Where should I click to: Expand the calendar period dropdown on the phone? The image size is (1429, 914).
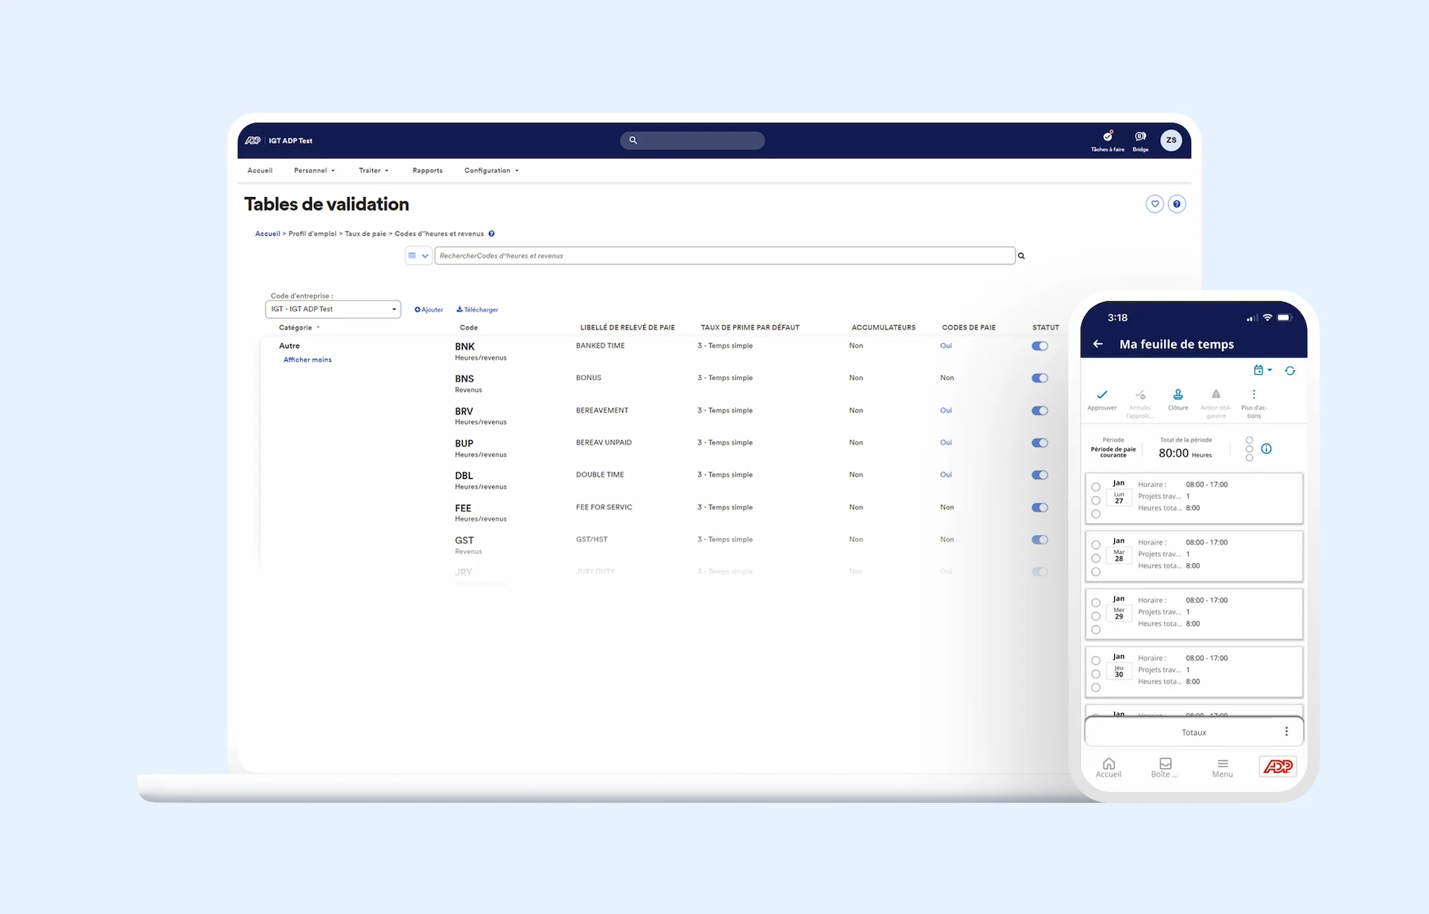(x=1261, y=370)
